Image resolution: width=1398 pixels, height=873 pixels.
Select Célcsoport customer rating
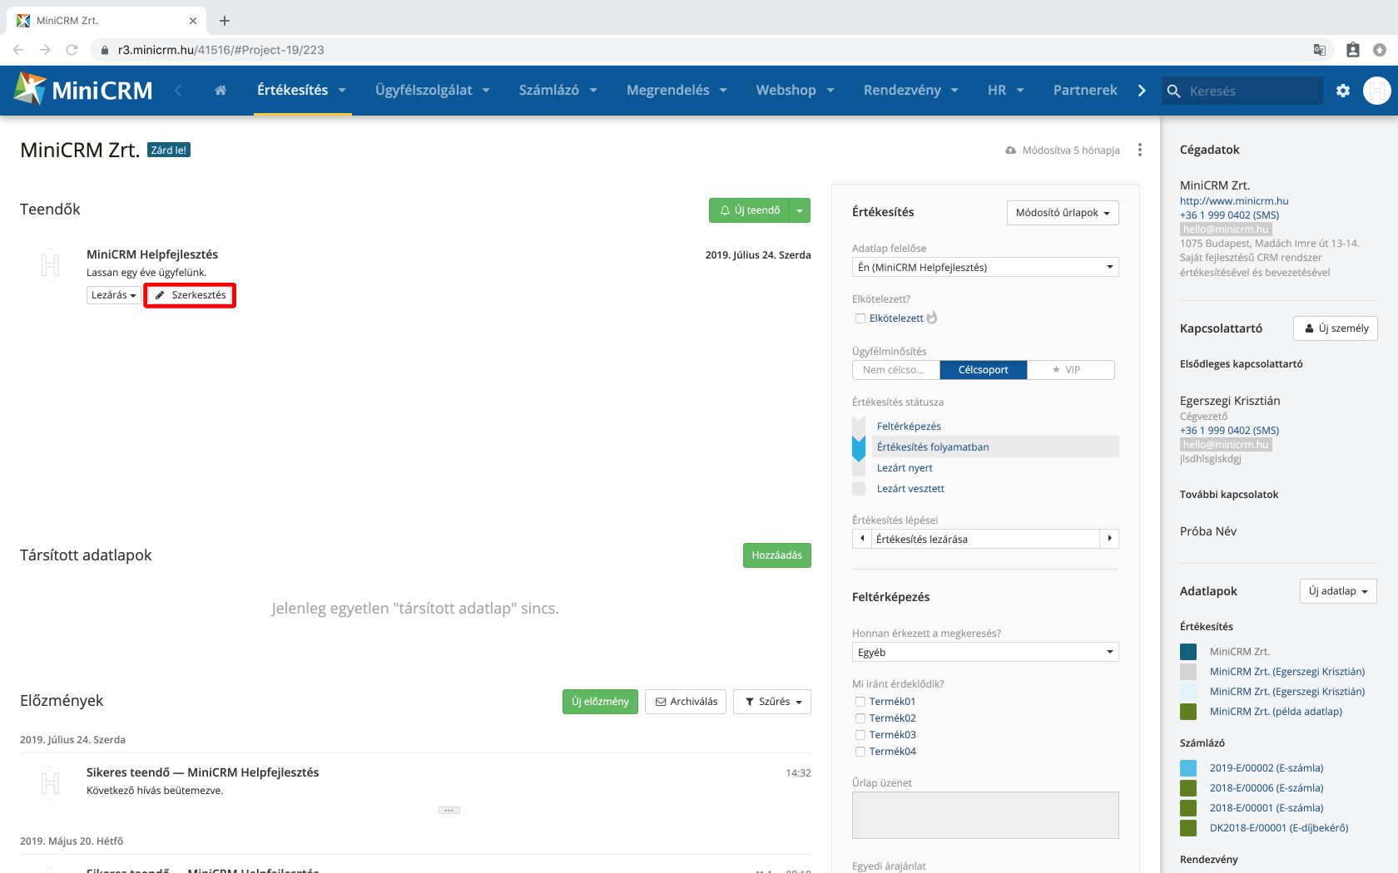tap(984, 370)
